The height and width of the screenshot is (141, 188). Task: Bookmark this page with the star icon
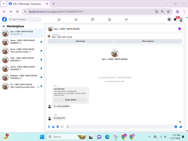pyautogui.click(x=168, y=12)
